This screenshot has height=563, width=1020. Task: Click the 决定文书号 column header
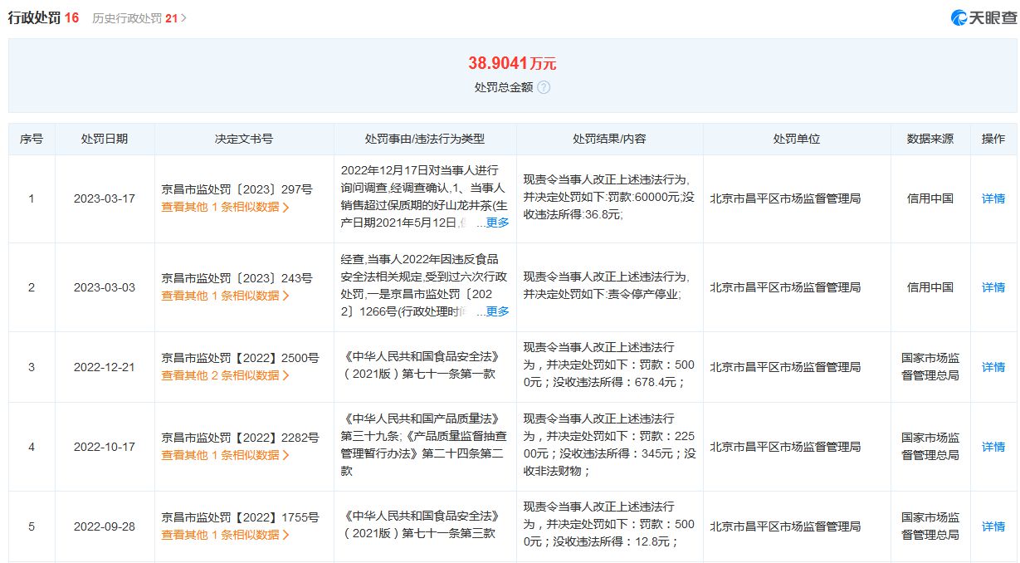[x=243, y=139]
